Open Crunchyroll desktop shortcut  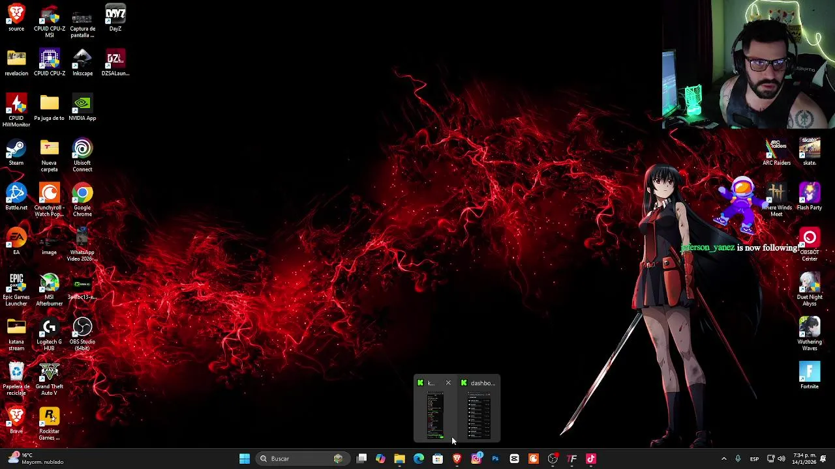coord(50,200)
